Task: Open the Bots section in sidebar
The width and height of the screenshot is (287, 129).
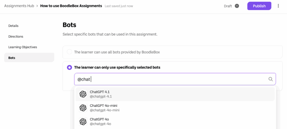Action: click(x=12, y=58)
